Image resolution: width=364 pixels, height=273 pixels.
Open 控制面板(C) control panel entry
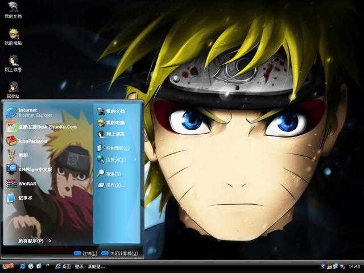coord(113,148)
